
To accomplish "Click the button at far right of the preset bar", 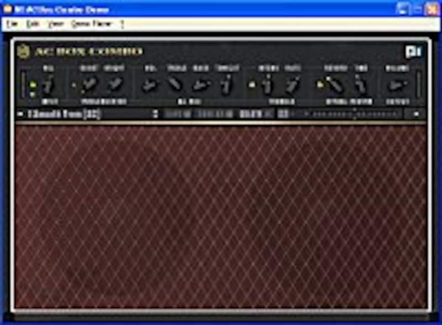I will click(416, 114).
